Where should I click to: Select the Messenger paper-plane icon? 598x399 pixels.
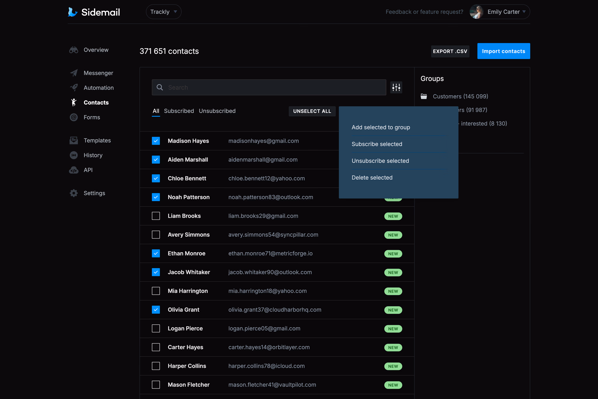[x=74, y=73]
